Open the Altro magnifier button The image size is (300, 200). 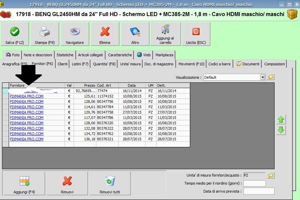point(135,34)
